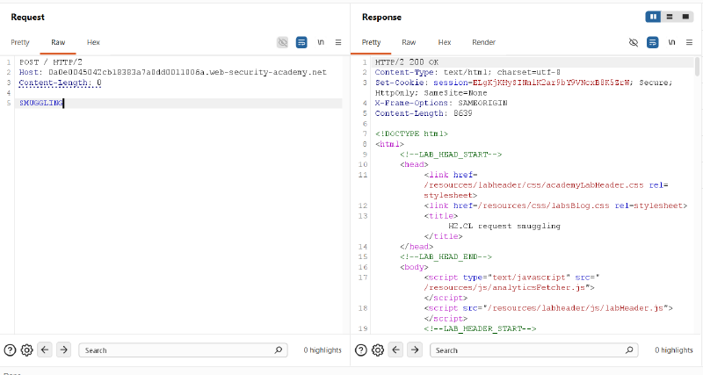This screenshot has width=703, height=375.
Task: Focus the Response search input field
Action: (534, 350)
